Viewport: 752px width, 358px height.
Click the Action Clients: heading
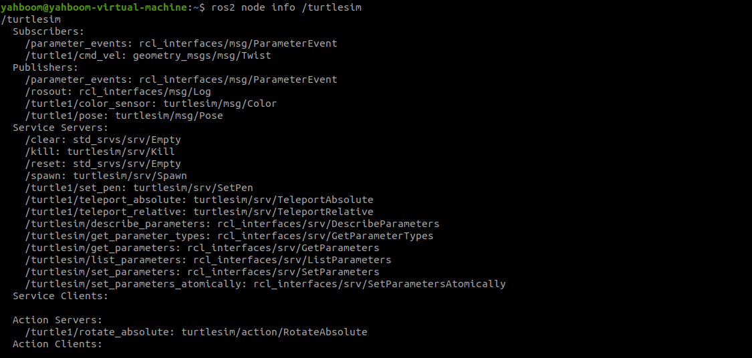coord(57,344)
